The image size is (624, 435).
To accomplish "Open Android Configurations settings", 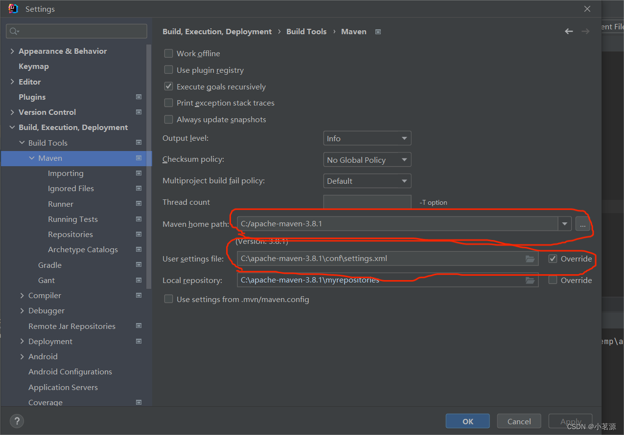I will 70,371.
